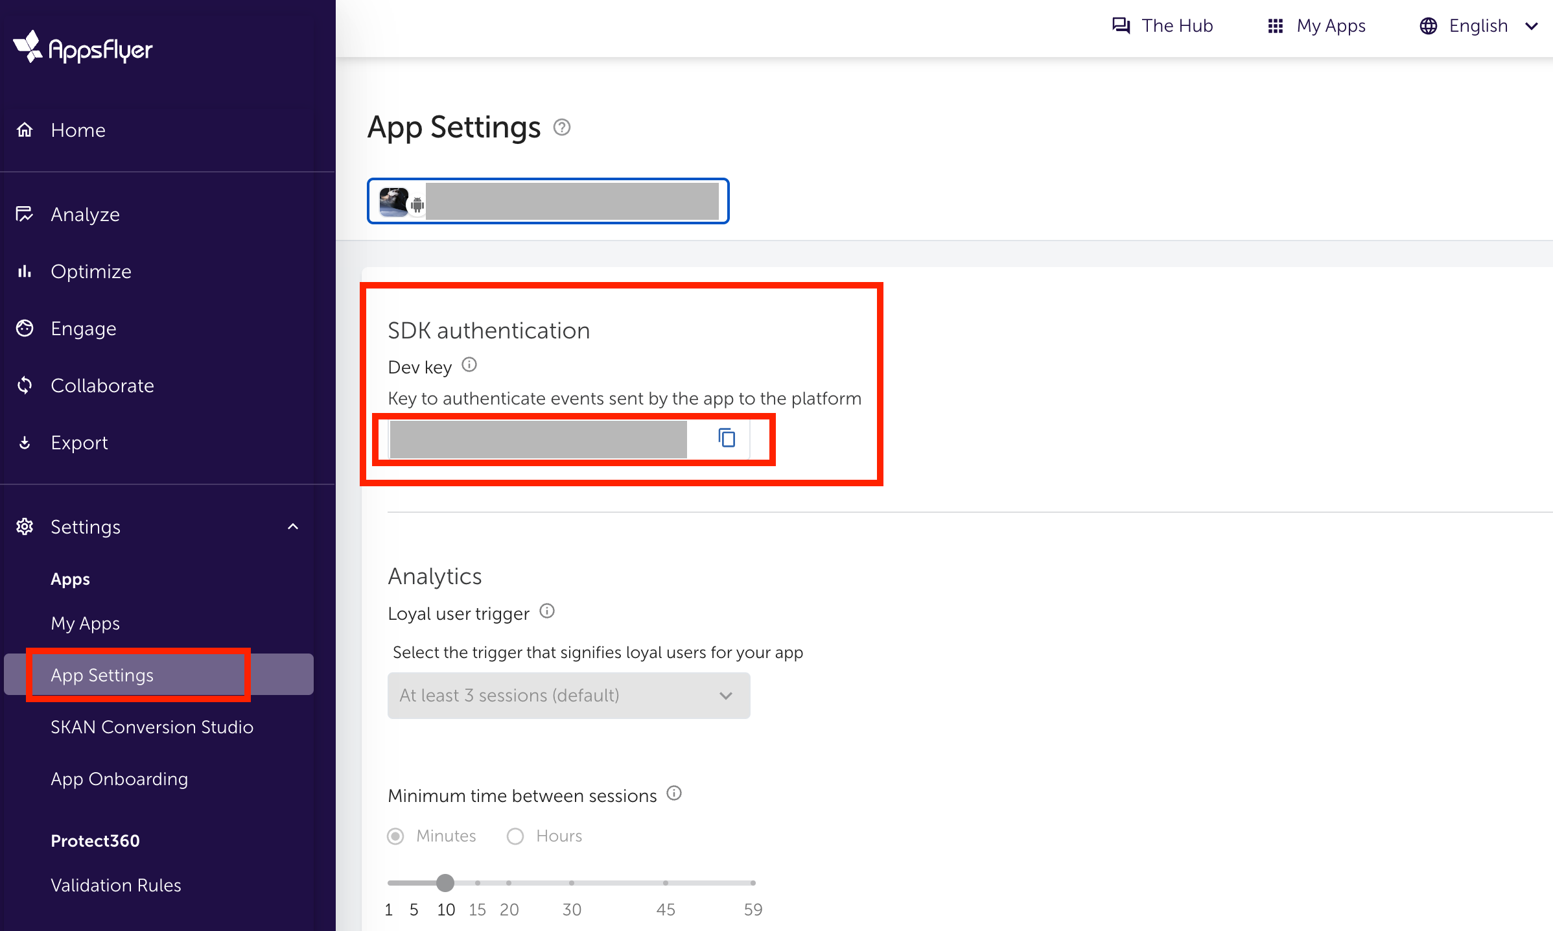Open Validation Rules in sidebar
Screen dimensions: 1553x931
[x=116, y=885]
